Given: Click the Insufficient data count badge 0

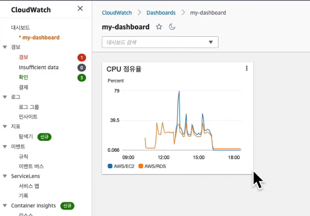Looking at the screenshot, I should 81,67.
